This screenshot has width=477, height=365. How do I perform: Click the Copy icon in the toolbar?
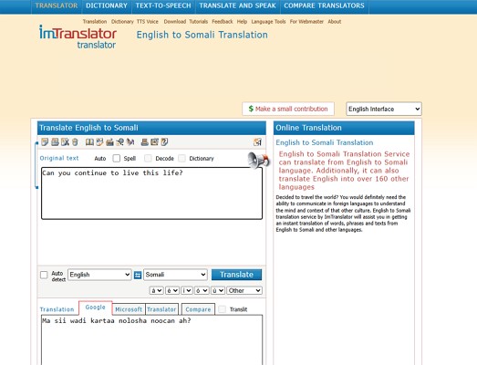click(x=45, y=141)
